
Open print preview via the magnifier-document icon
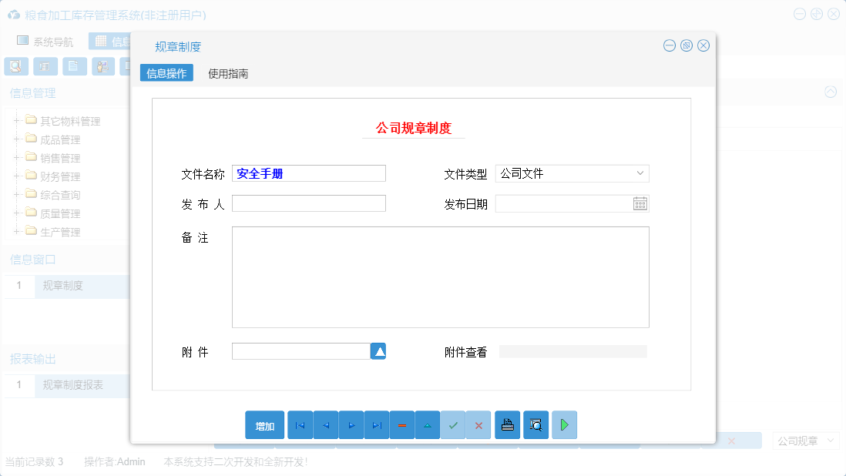(x=535, y=424)
